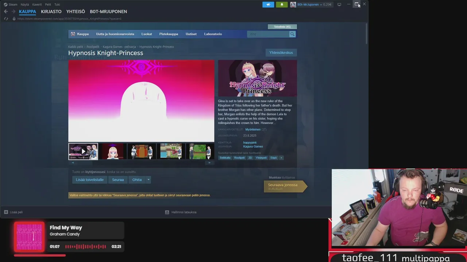Switch to the YHTEISÖ tab
The width and height of the screenshot is (467, 262).
(x=76, y=12)
